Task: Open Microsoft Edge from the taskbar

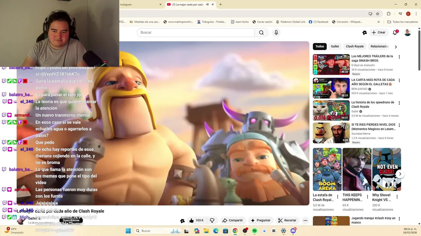Action: [x=216, y=231]
